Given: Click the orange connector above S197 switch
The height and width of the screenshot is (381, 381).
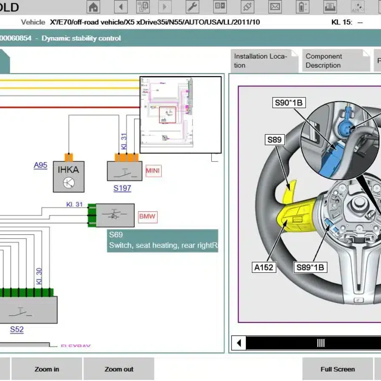Looking at the screenshot, I should (x=126, y=157).
